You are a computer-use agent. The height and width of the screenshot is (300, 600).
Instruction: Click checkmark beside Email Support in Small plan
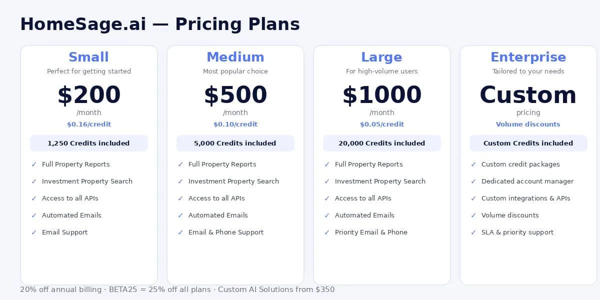(34, 232)
